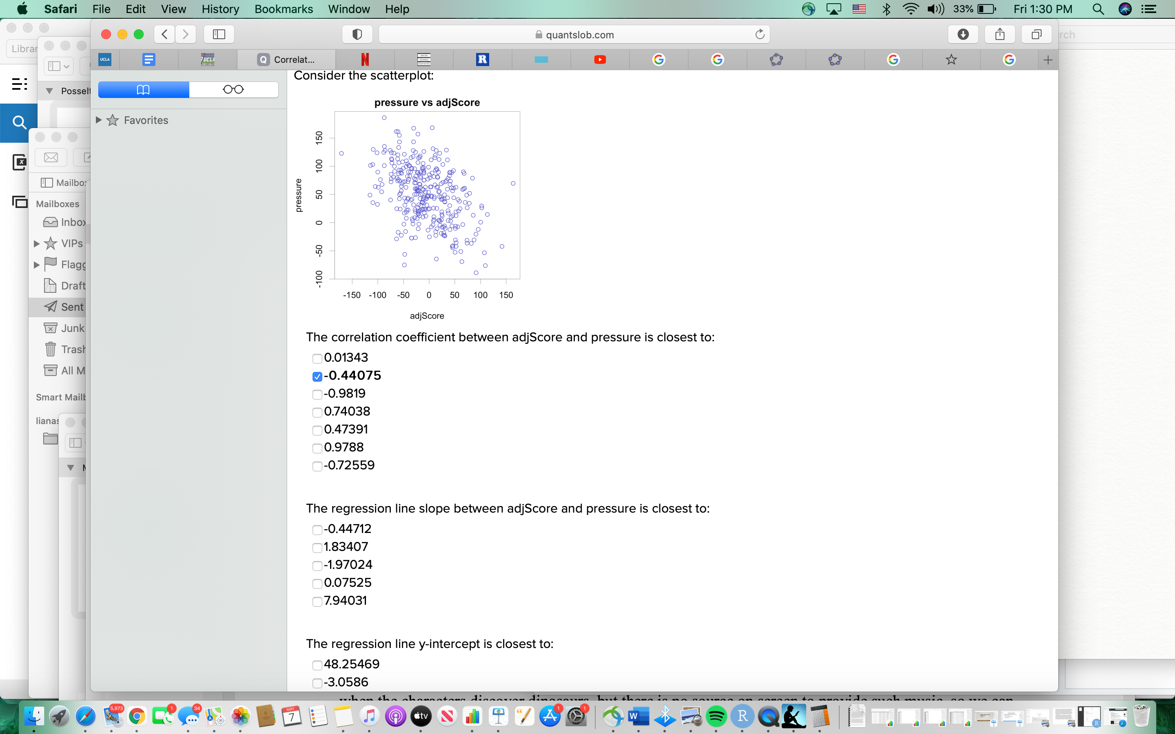The width and height of the screenshot is (1175, 734).
Task: Collapse the Flagged mailbox group
Action: pos(36,264)
